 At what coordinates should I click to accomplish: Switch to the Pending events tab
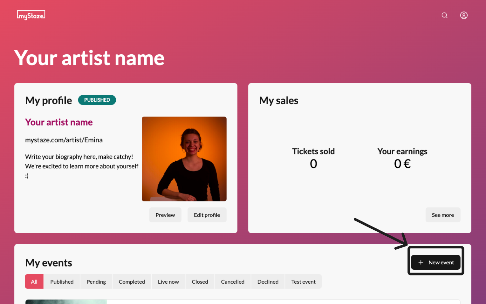(x=96, y=282)
